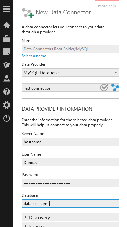The image size is (127, 227).
Task: Open the Explore folder icon
Action: [x=7, y=65]
